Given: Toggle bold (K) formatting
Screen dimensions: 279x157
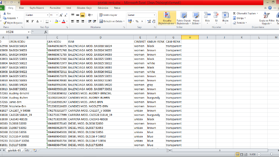Looking at the screenshot, I should [27, 21].
